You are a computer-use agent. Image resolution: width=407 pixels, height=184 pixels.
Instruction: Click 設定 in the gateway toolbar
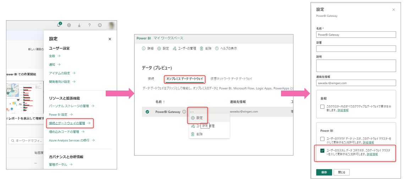(163, 48)
